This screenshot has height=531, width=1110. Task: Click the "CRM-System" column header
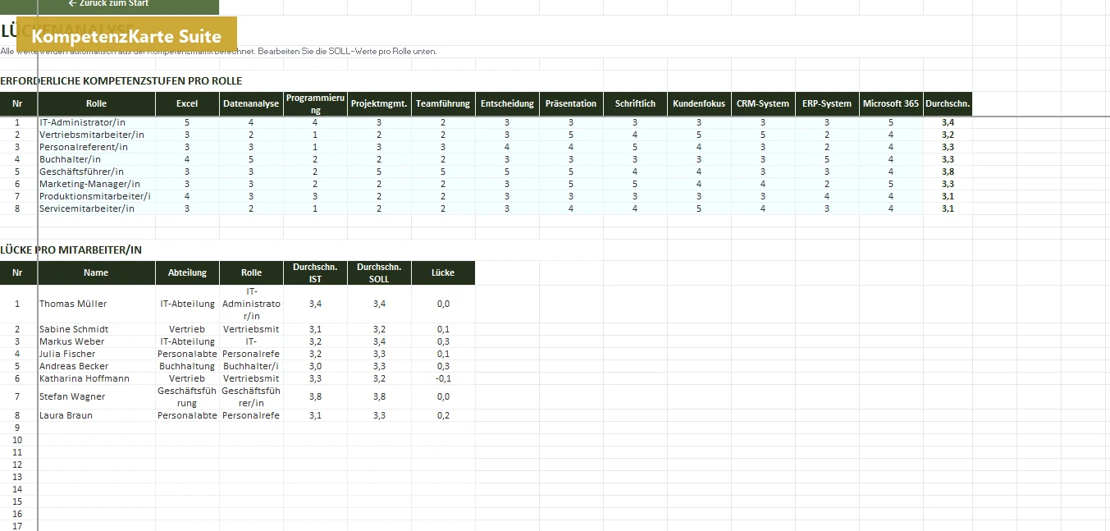point(763,104)
